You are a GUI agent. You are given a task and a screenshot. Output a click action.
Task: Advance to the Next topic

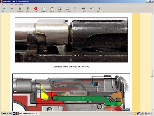coord(28,10)
